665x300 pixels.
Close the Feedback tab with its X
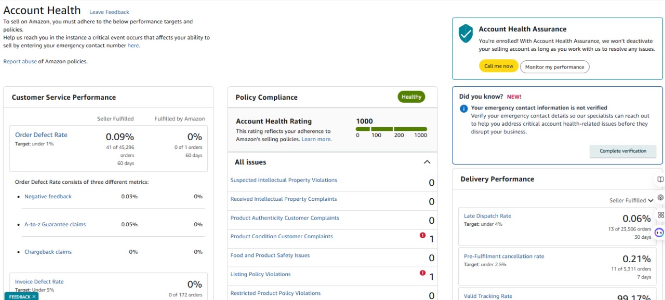coord(34,296)
